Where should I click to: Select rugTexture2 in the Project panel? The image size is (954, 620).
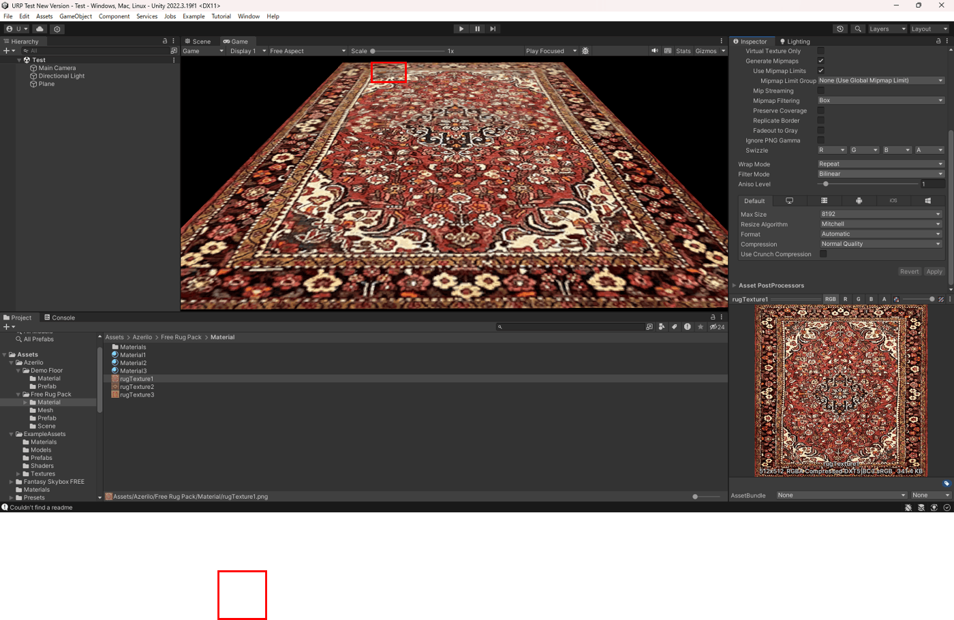[137, 387]
